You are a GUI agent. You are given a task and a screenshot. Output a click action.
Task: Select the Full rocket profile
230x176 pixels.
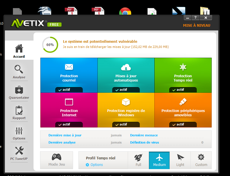(138, 160)
